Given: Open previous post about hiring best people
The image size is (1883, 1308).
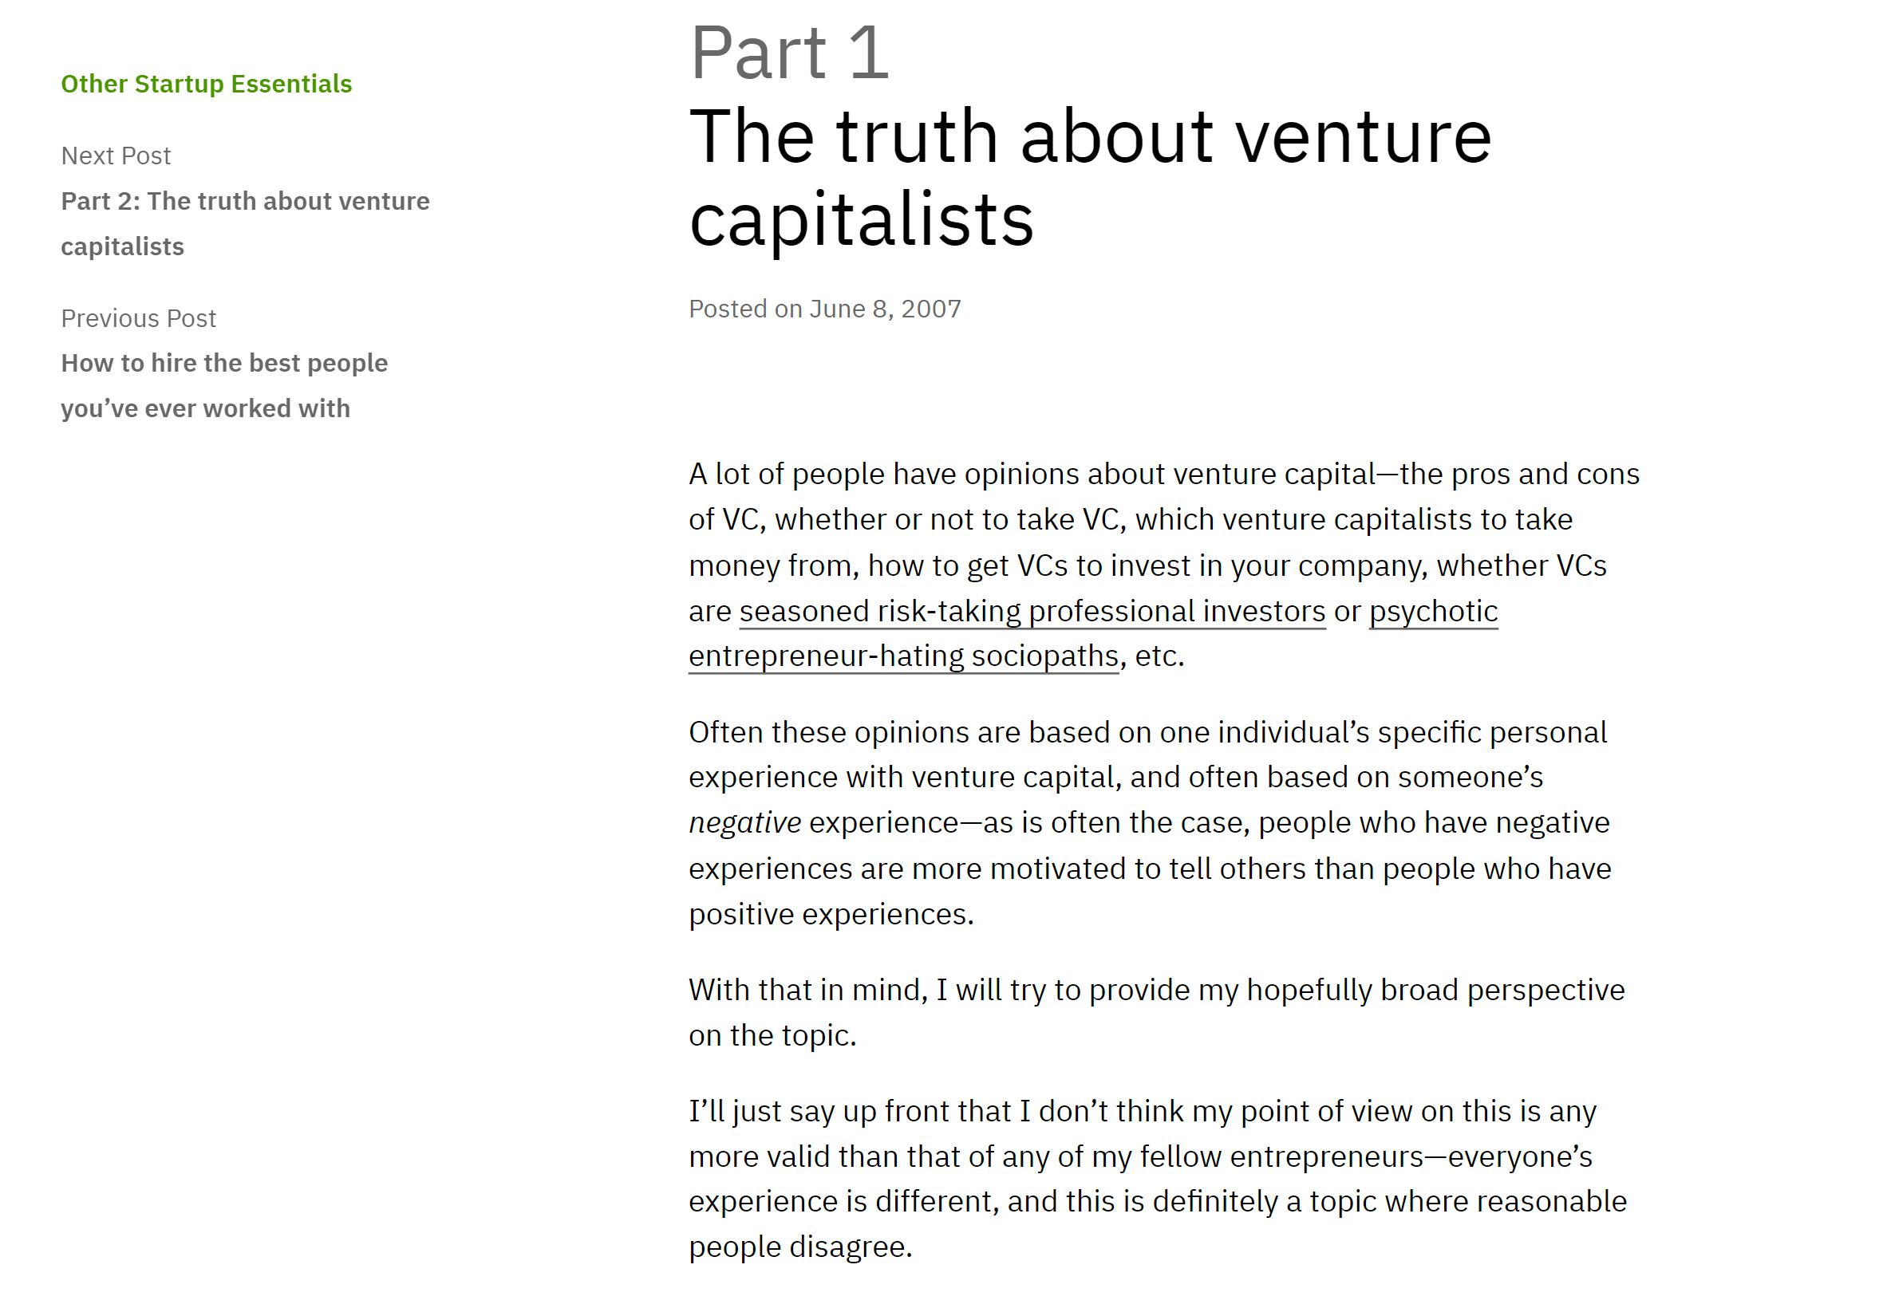Looking at the screenshot, I should point(223,363).
